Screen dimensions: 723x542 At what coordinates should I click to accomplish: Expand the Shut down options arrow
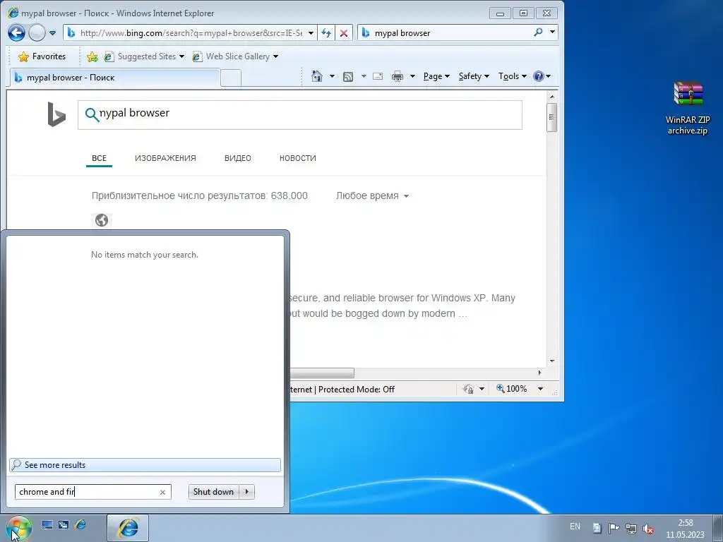(246, 492)
